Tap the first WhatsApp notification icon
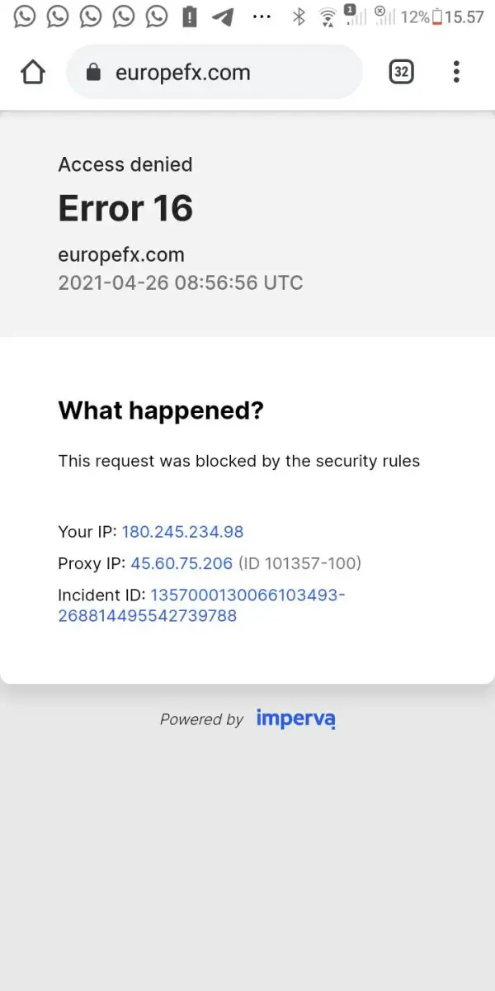Viewport: 495px width, 991px height. tap(25, 17)
